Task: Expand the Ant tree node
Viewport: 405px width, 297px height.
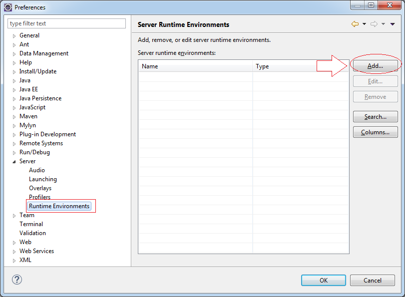Action: pyautogui.click(x=14, y=45)
